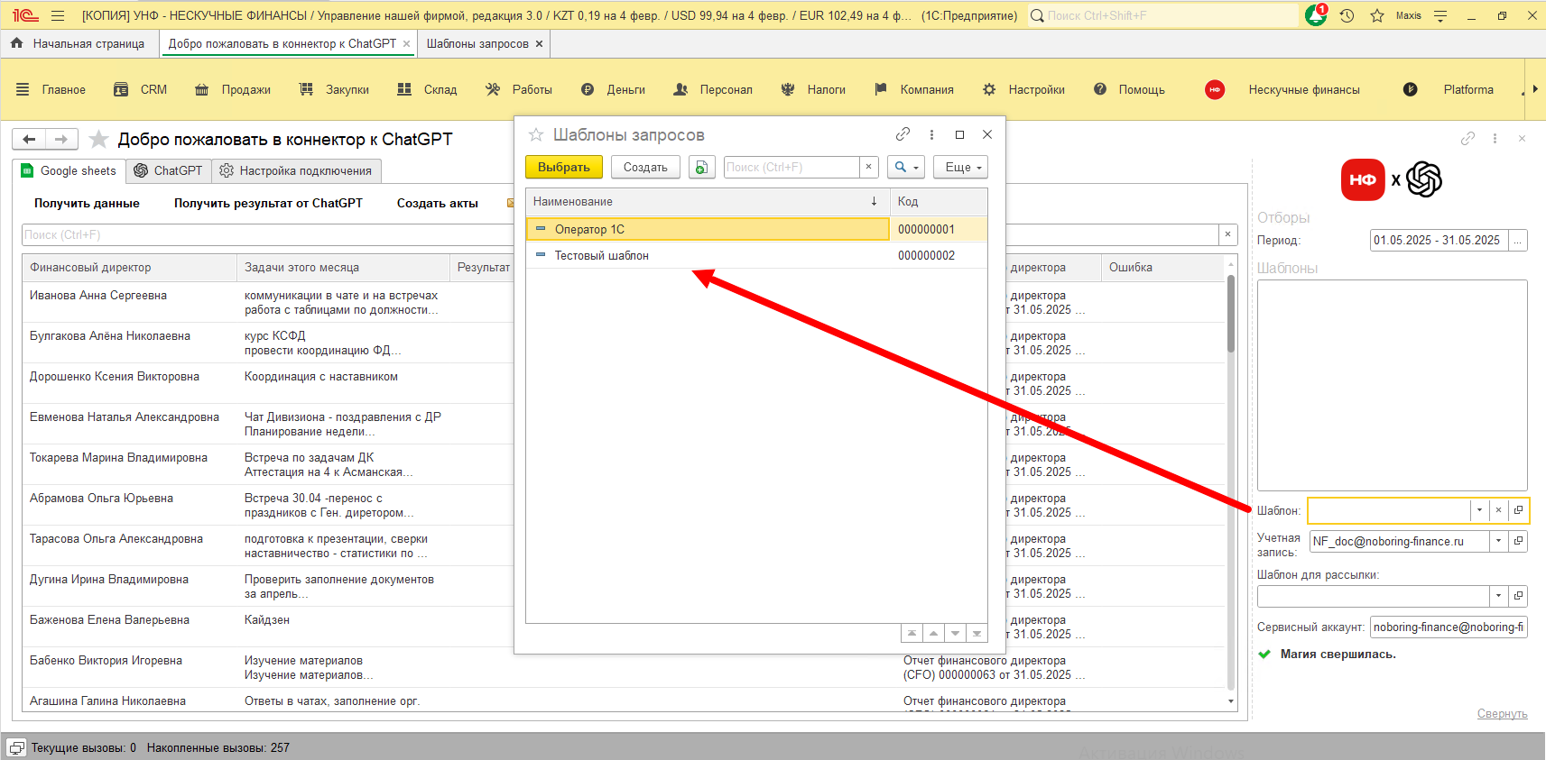Click the copy-create document icon in dialog
Image resolution: width=1546 pixels, height=760 pixels.
click(701, 168)
